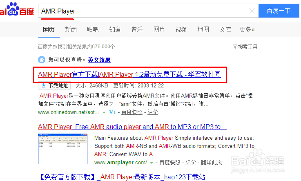Open 百度快照 for the onlinedown result
Viewport: 301px width, 181px height.
click(x=132, y=112)
